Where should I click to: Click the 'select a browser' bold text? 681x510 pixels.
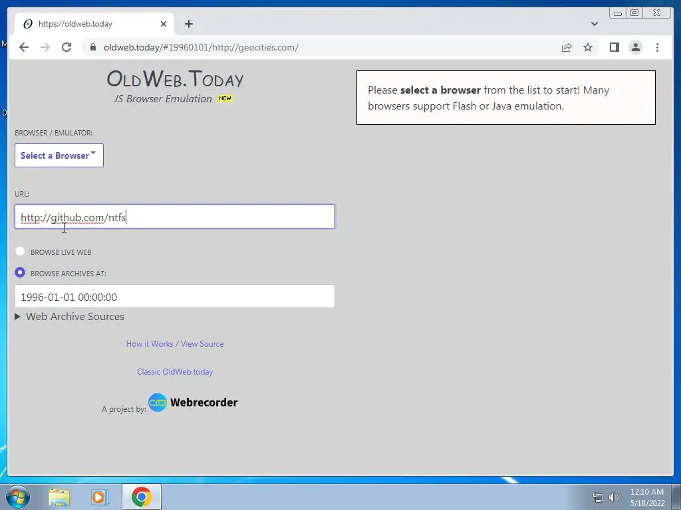(440, 90)
